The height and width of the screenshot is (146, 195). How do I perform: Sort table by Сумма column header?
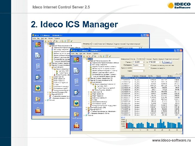coord(161,76)
